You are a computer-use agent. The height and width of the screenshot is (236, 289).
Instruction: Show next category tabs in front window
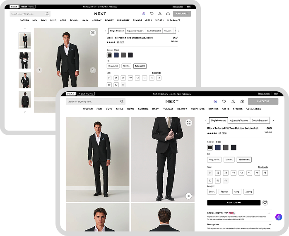coord(273,120)
